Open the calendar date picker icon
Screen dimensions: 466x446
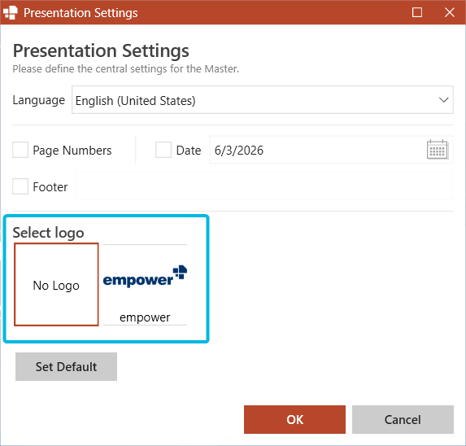click(x=438, y=150)
